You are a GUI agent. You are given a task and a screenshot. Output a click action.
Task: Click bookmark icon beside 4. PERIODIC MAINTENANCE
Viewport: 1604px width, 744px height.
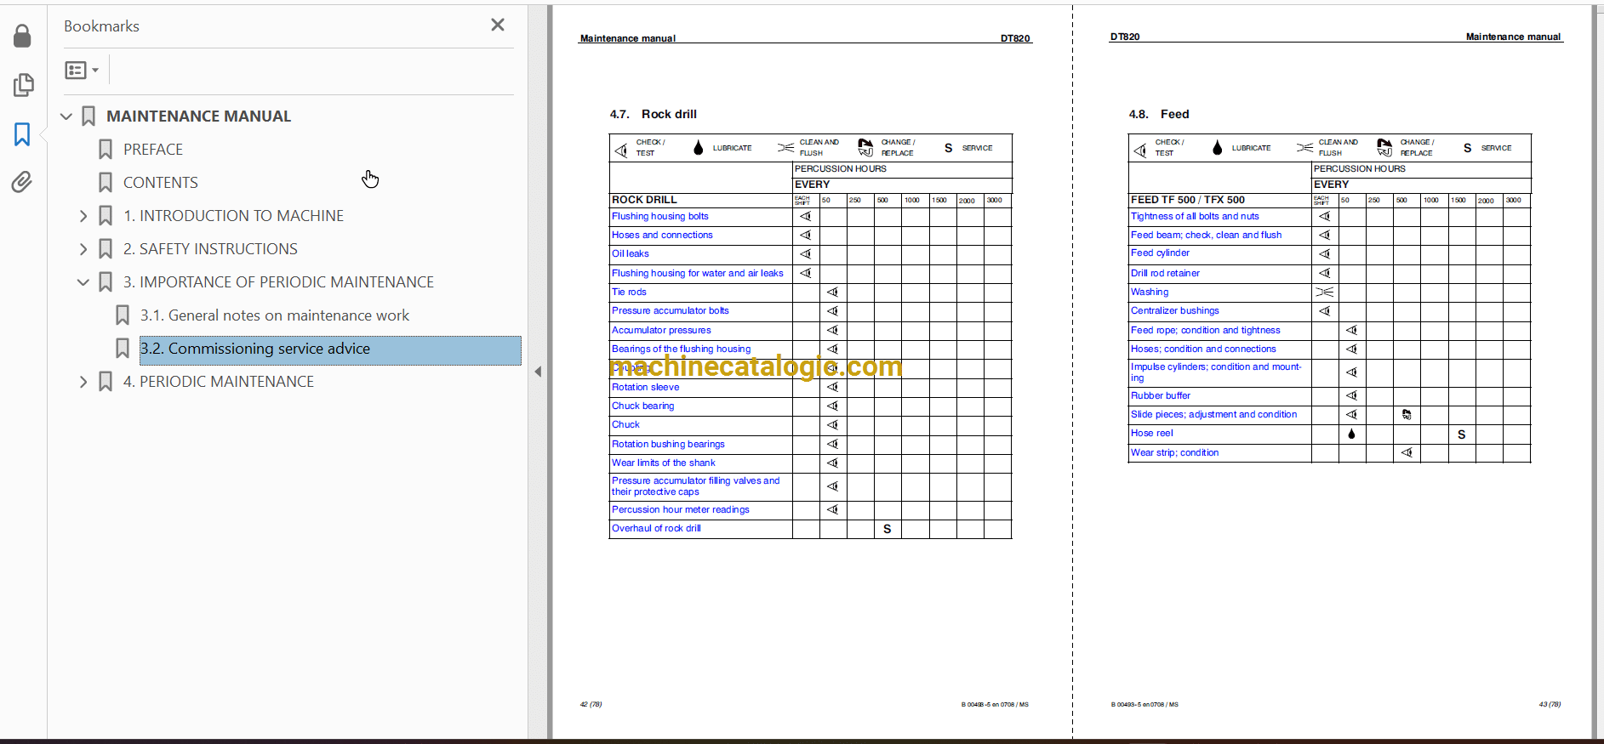[106, 382]
